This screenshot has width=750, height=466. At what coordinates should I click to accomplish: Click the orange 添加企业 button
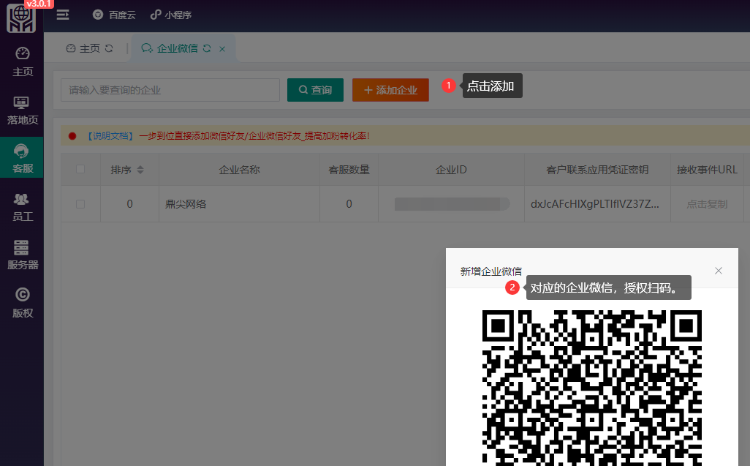click(390, 90)
